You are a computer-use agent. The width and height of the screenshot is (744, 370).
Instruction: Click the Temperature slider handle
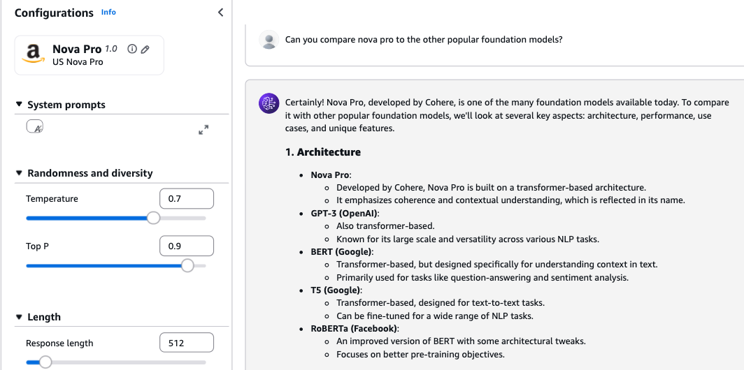click(x=153, y=218)
